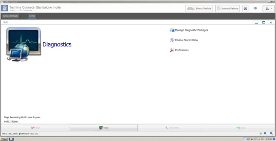Viewport: 276px width, 141px height.
Task: Switch to the DASHBOARD tab
Action: click(10, 16)
